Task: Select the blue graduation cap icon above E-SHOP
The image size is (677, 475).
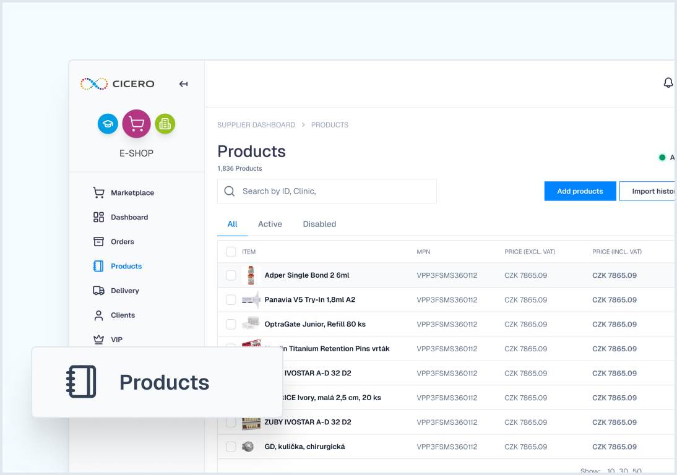Action: click(x=108, y=124)
